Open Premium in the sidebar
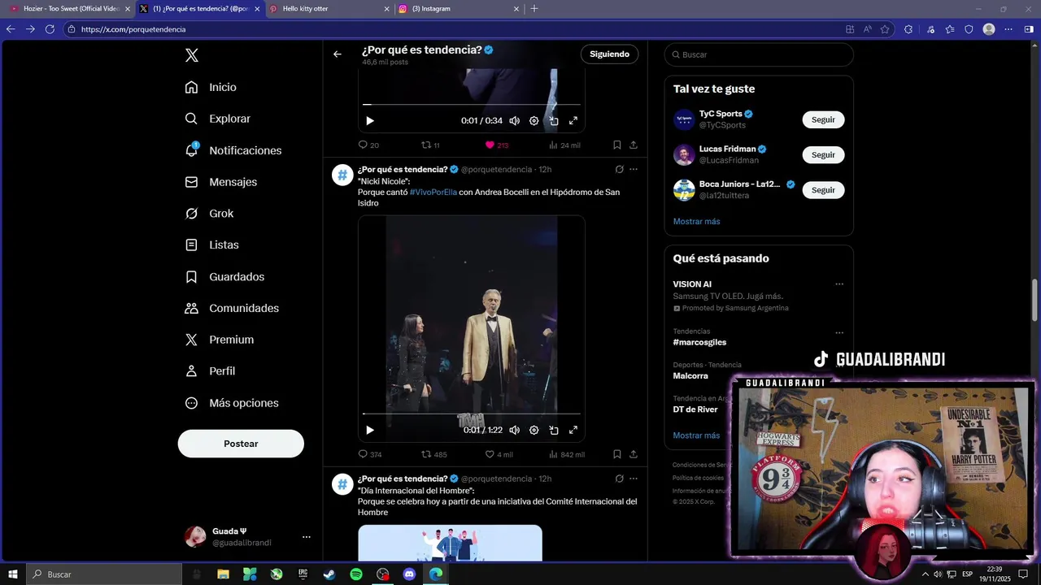The height and width of the screenshot is (585, 1041). pyautogui.click(x=219, y=340)
